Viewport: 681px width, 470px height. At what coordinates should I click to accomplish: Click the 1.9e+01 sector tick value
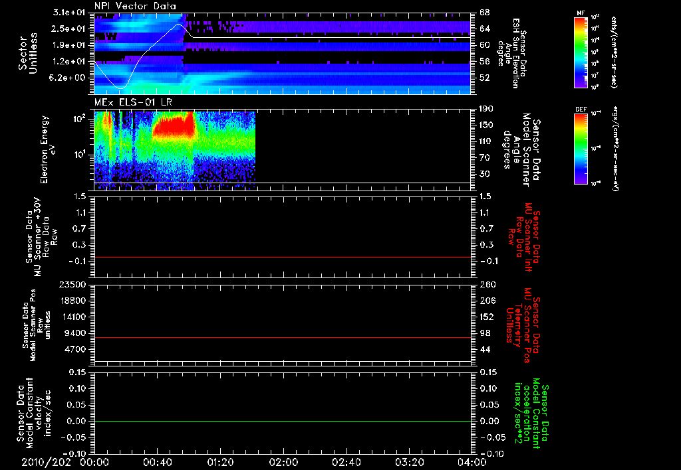tap(69, 45)
